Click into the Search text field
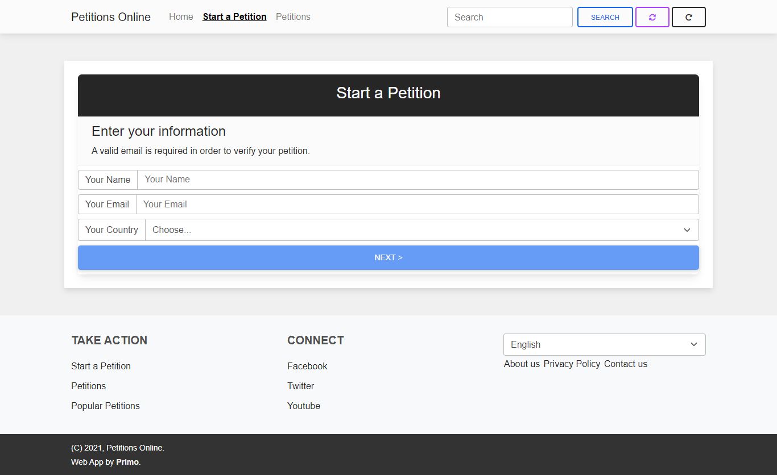Screen dimensions: 777x475 510,17
